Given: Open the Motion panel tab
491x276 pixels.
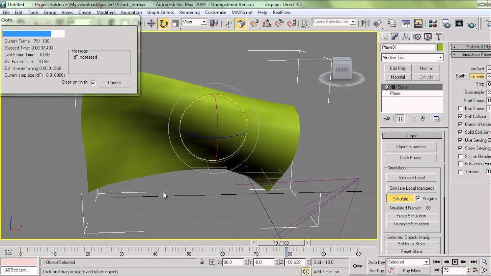Looking at the screenshot, I should pyautogui.click(x=417, y=37).
